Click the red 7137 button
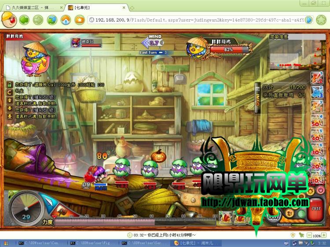This screenshot has width=330, height=247. [x=315, y=210]
